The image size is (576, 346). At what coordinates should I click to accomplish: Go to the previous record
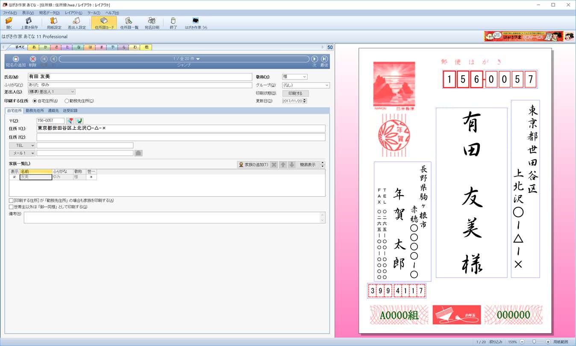(53, 59)
